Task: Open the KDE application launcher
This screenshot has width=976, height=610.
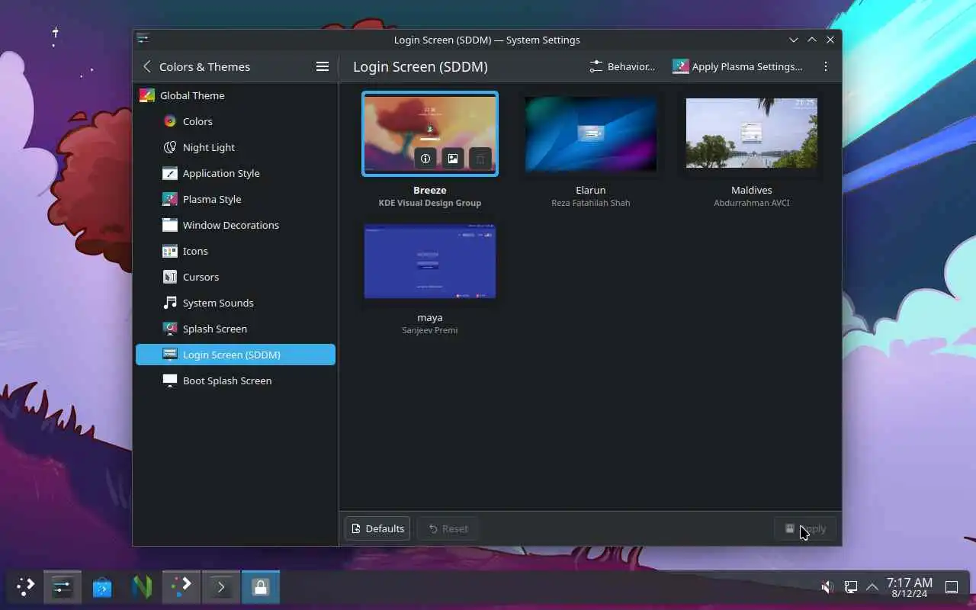Action: pyautogui.click(x=25, y=587)
